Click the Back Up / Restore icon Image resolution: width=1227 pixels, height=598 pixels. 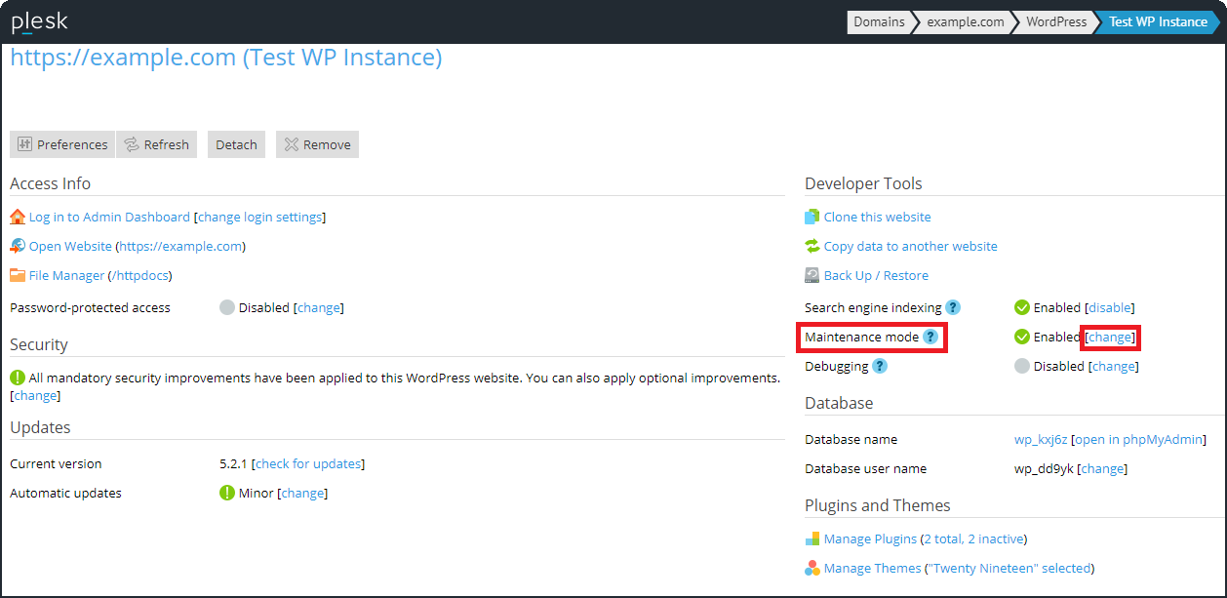click(x=812, y=275)
